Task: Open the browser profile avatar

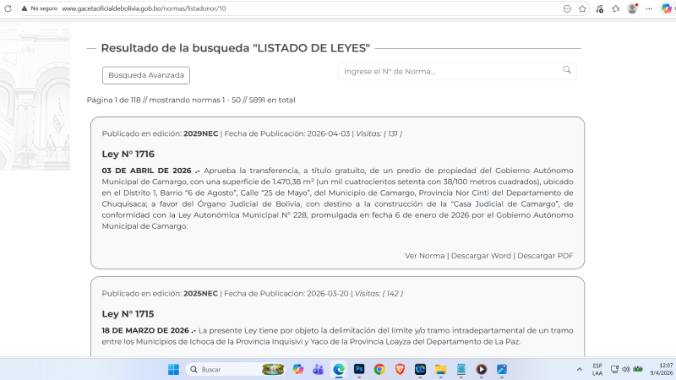Action: (x=632, y=8)
